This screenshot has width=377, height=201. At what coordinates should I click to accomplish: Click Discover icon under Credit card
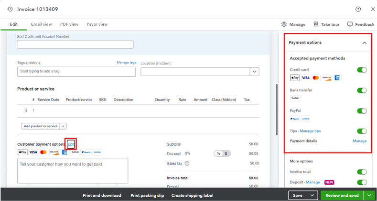click(326, 78)
